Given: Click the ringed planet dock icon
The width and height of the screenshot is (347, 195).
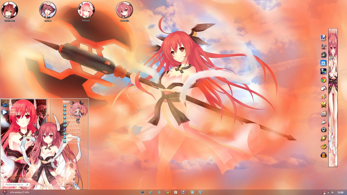Looking at the screenshot, I should pos(323,138).
